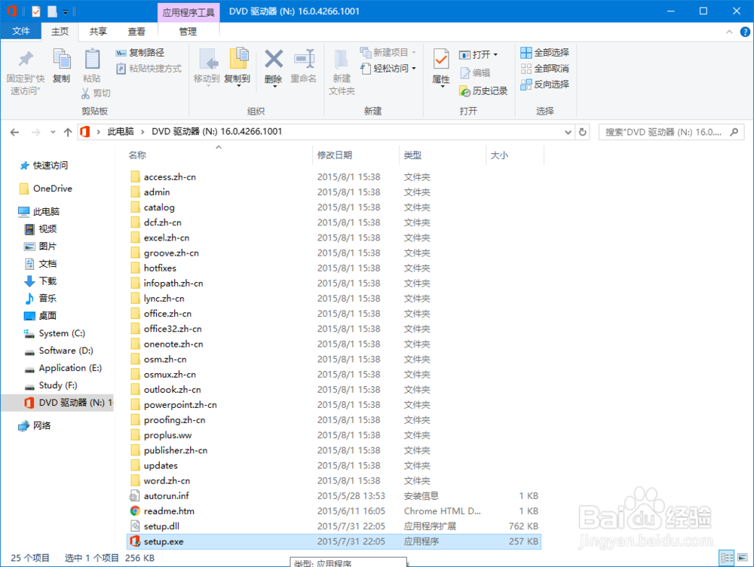Select Software (D:) drive in sidebar
Viewport: 754px width, 567px height.
59,351
